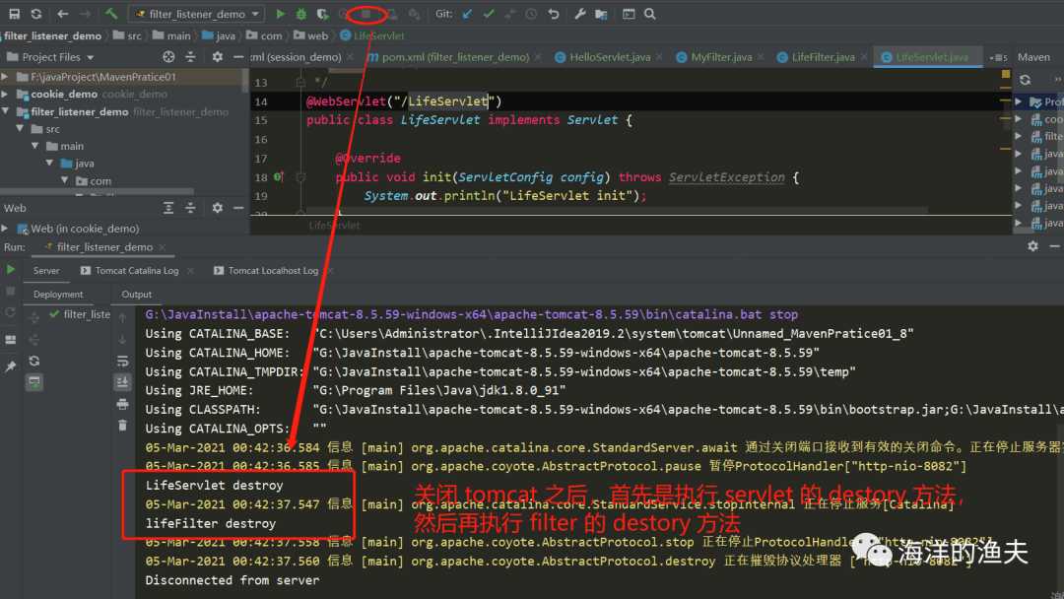Clear the console with the trash icon
The image size is (1064, 599).
(x=122, y=426)
